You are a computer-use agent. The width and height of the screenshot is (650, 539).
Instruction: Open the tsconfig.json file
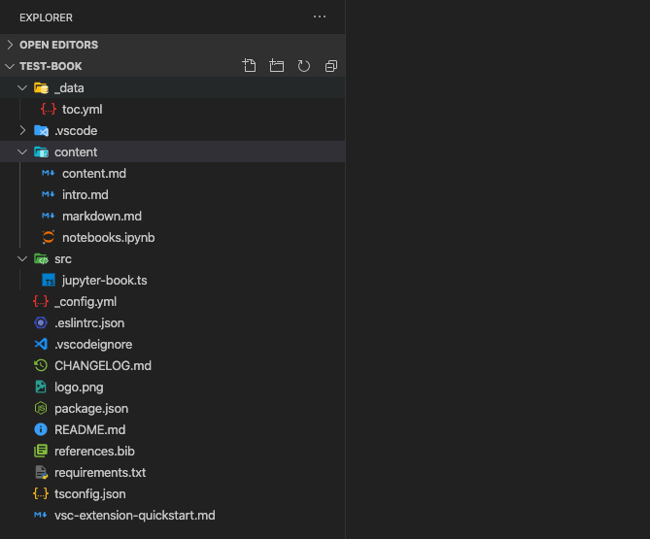click(90, 494)
